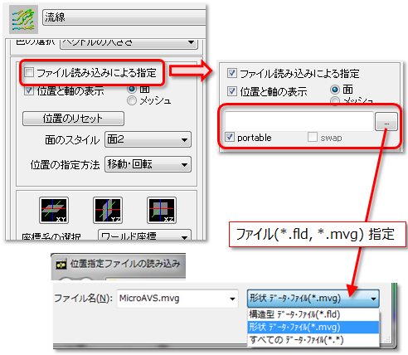Click the XY plane orientation icon

pyautogui.click(x=54, y=211)
